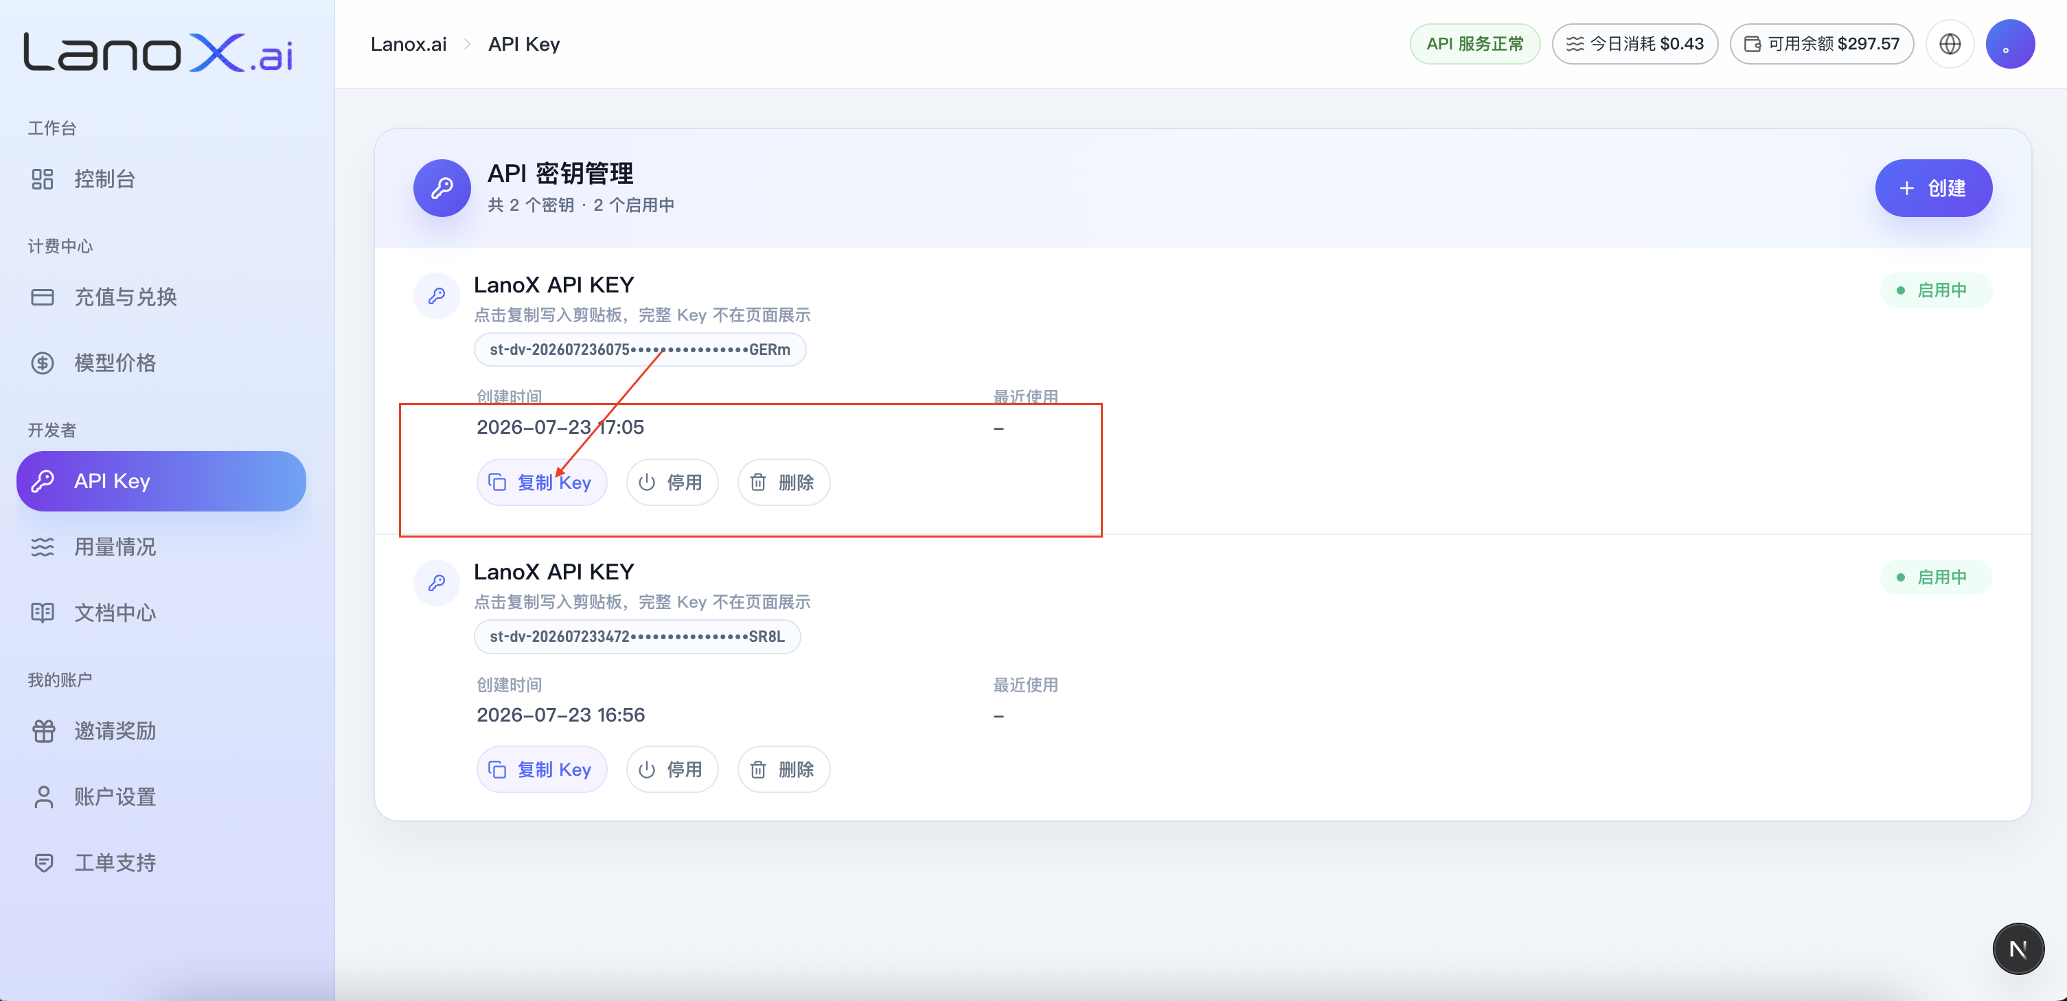Open 账户设置 account settings
Viewport: 2067px width, 1001px height.
point(161,796)
